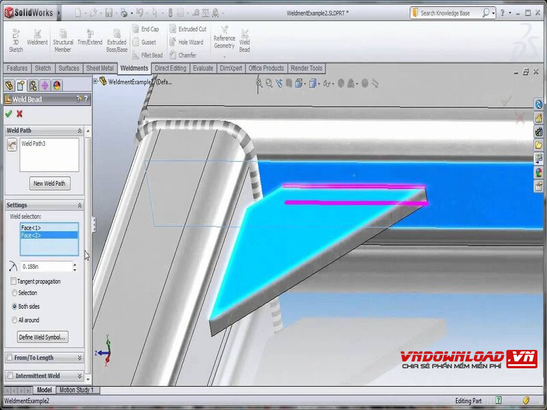
Task: Open the FeatureManager design tree tab
Action: (x=10, y=85)
